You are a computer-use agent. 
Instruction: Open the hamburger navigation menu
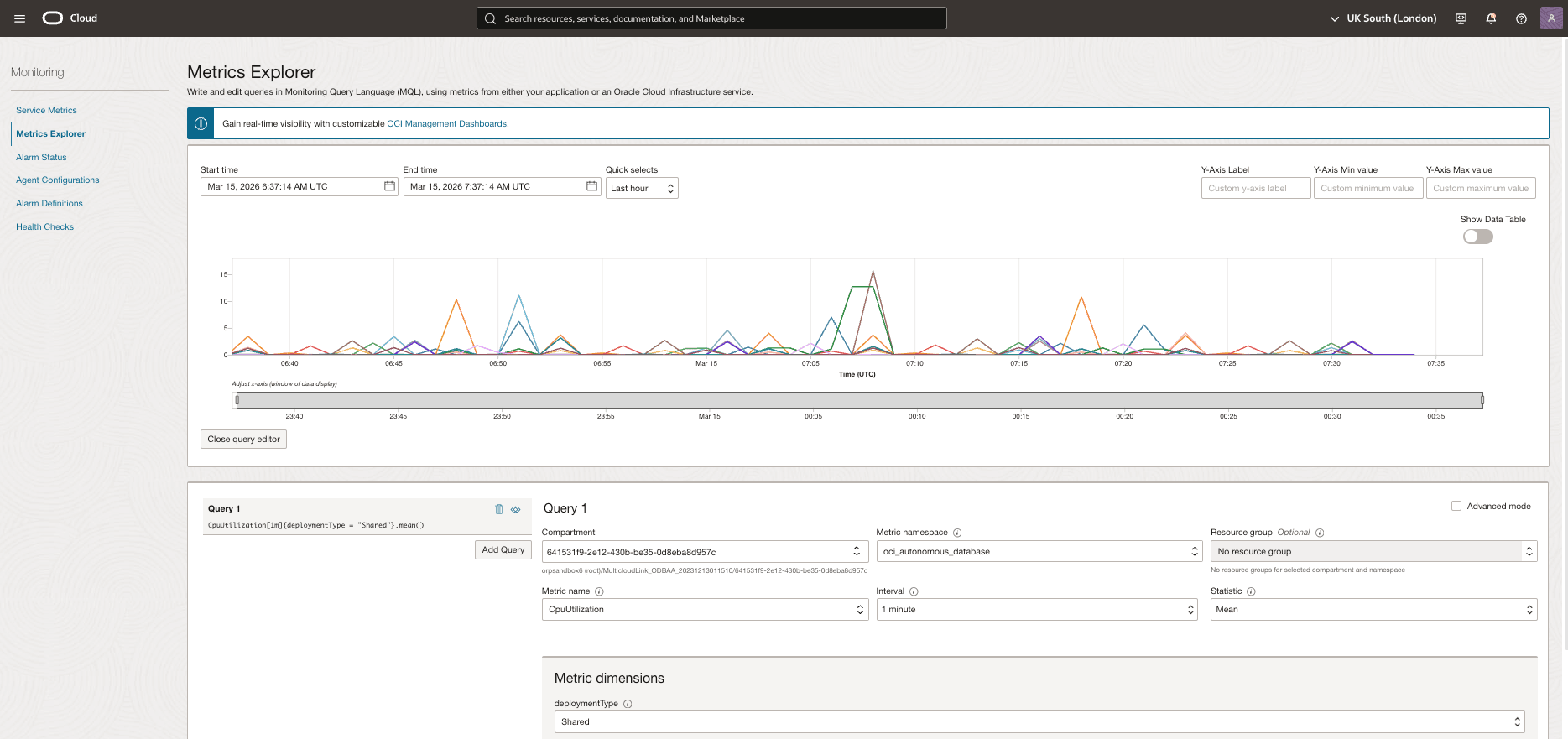(20, 18)
